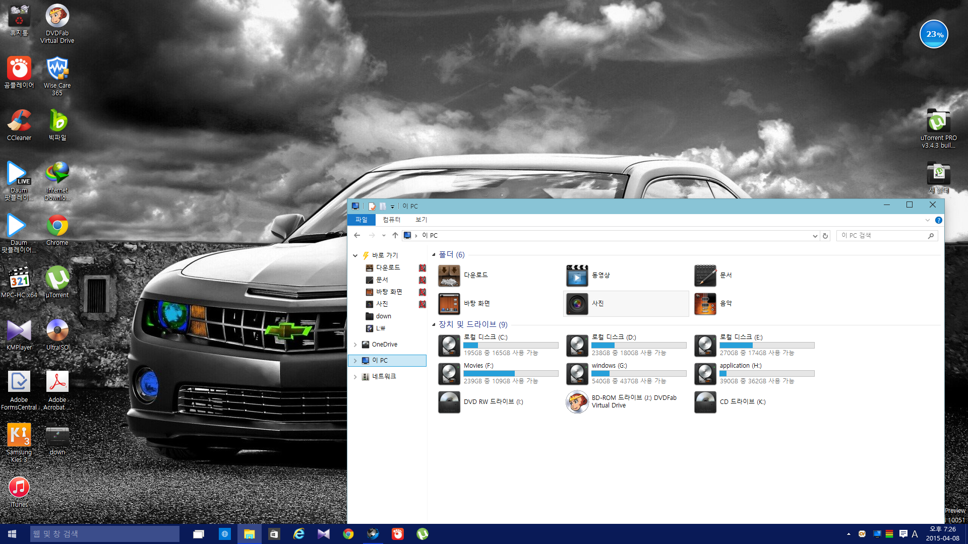Select the CCleaner desktop icon
Screen dimensions: 968x544
(19, 124)
